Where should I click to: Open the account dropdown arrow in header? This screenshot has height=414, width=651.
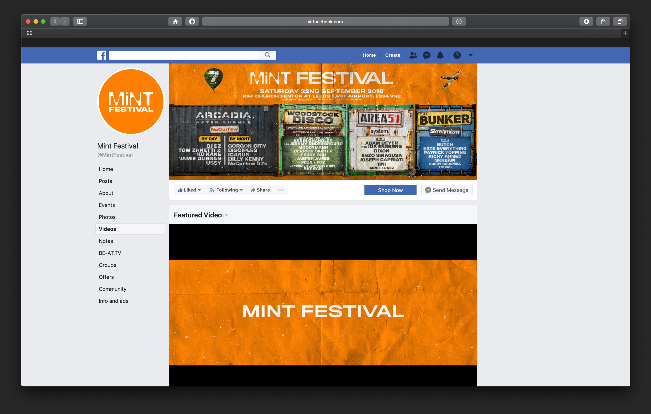point(470,55)
